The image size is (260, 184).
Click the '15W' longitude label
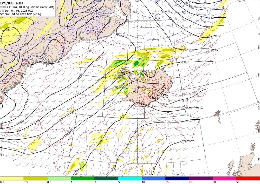[157, 1]
